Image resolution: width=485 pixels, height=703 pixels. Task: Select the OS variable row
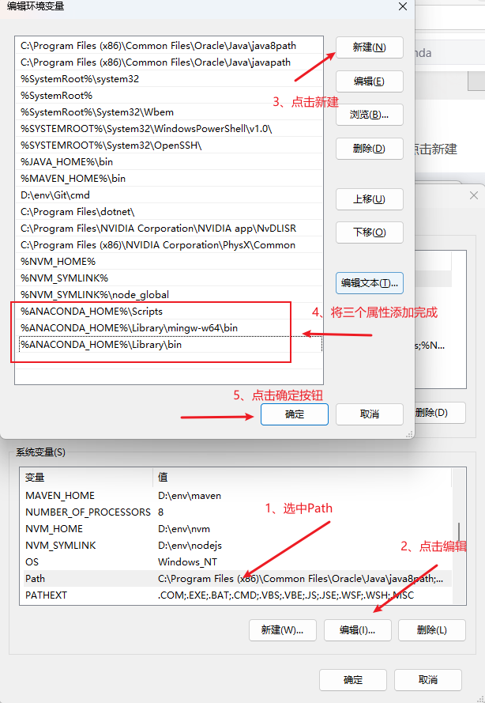coord(235,561)
